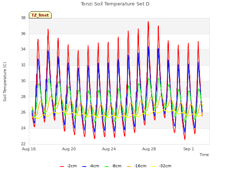Click the 36 y-axis tick label

tap(23, 34)
